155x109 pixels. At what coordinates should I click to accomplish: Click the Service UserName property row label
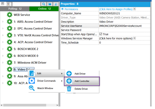pos(72,26)
